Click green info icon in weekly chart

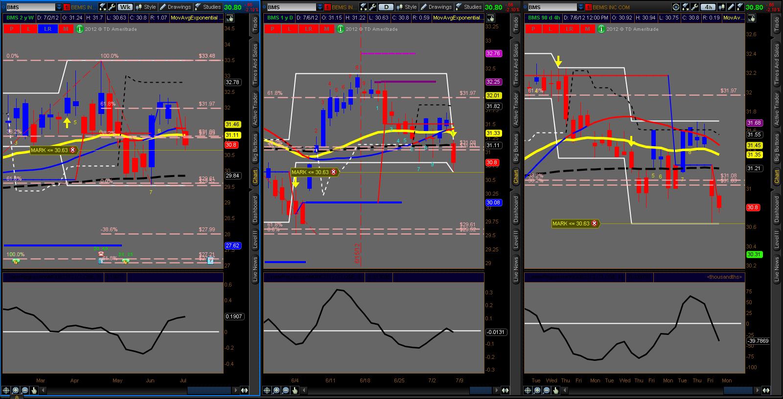click(x=80, y=29)
